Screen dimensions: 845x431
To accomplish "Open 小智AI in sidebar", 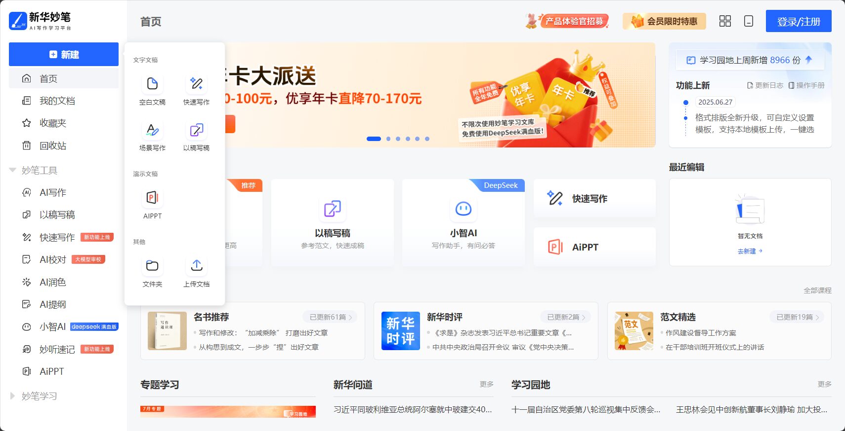I will coord(64,326).
